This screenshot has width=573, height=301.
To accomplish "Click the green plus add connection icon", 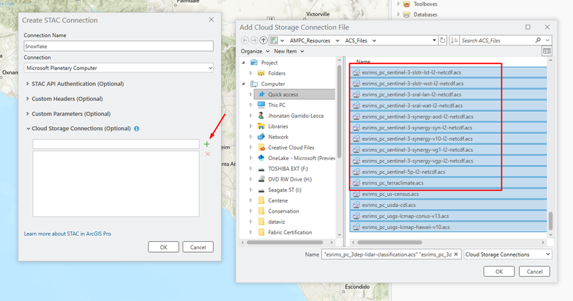I will [x=207, y=144].
